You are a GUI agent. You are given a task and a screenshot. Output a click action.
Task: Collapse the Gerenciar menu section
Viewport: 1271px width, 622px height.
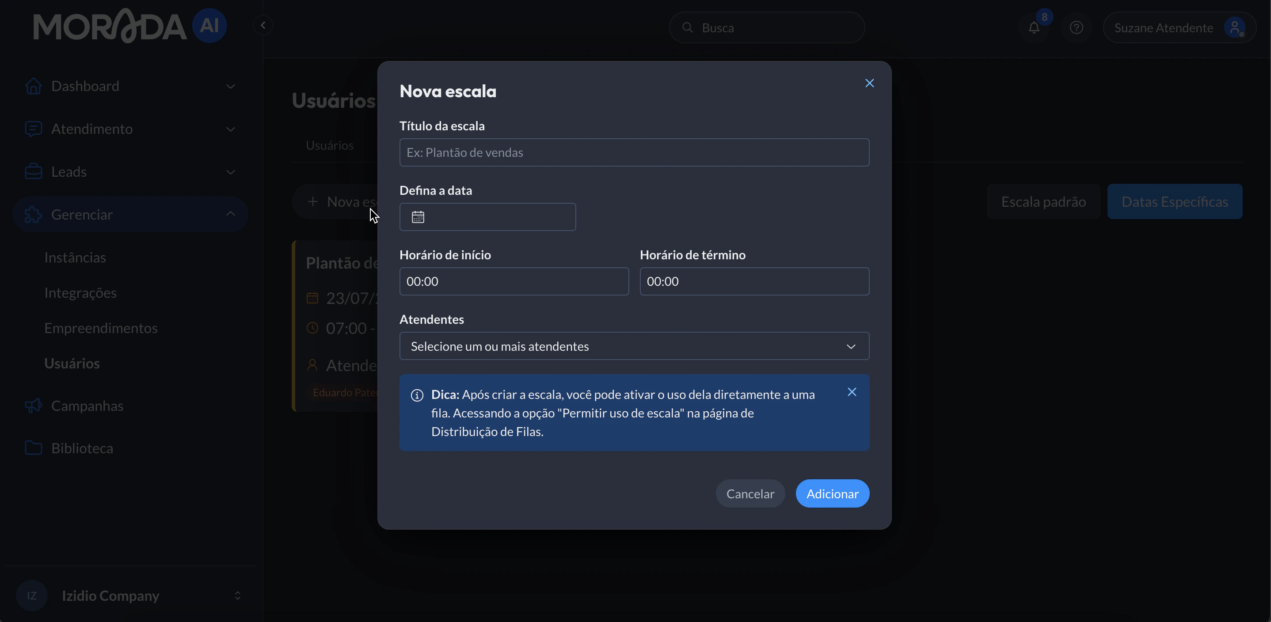pos(230,214)
